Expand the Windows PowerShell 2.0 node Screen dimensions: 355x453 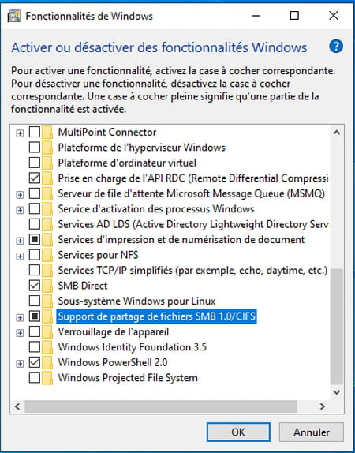(x=20, y=364)
